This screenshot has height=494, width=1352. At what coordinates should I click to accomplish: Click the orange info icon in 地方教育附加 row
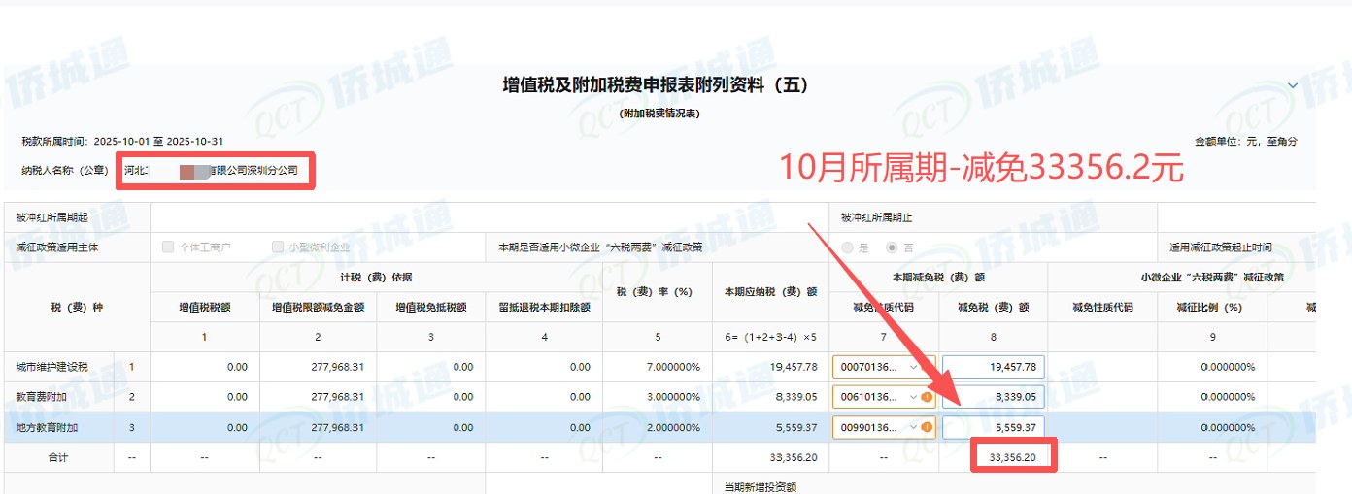[927, 427]
